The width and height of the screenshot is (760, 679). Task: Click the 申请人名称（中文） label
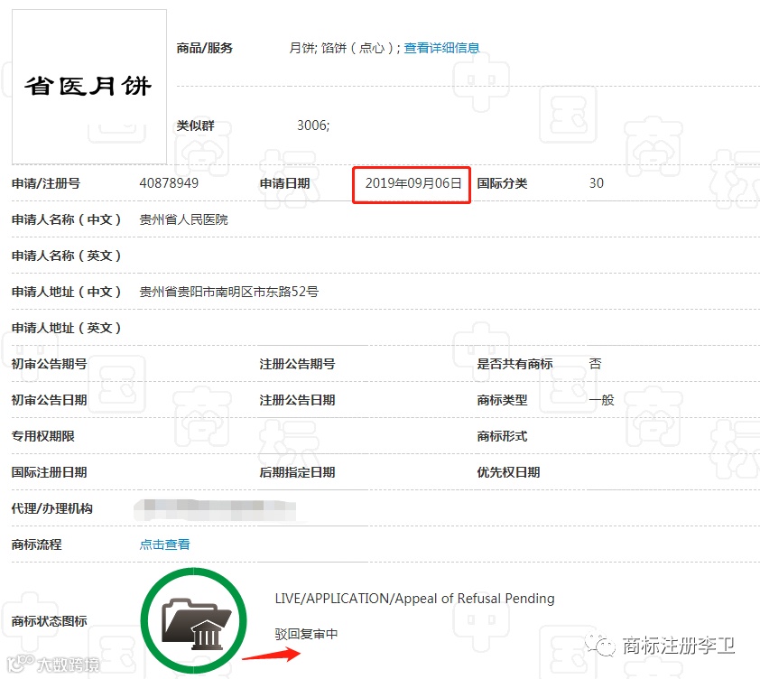point(67,219)
